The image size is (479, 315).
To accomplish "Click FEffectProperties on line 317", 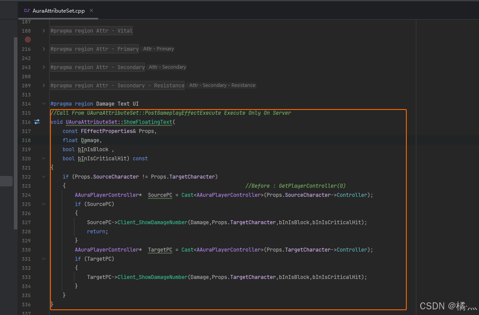I will point(107,131).
